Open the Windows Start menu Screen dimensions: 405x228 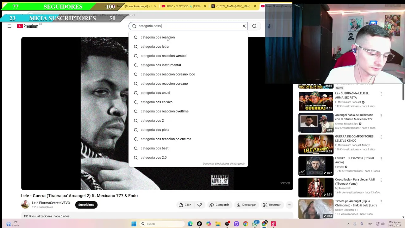coord(134,224)
